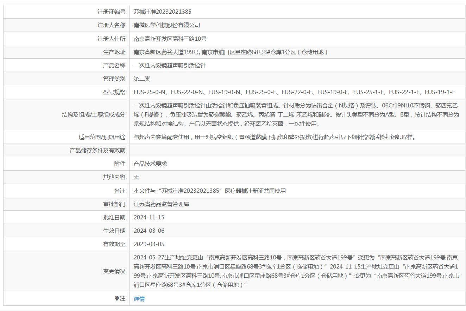Click the 有效期至 label
The width and height of the screenshot is (466, 311).
(x=114, y=244)
